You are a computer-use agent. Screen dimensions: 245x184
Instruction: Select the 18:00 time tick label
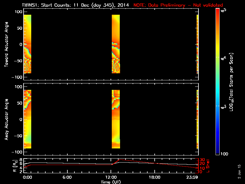tap(154, 177)
